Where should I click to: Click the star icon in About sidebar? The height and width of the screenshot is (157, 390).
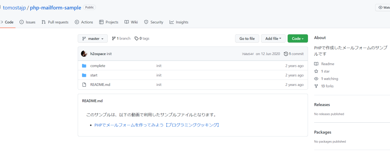(x=316, y=71)
